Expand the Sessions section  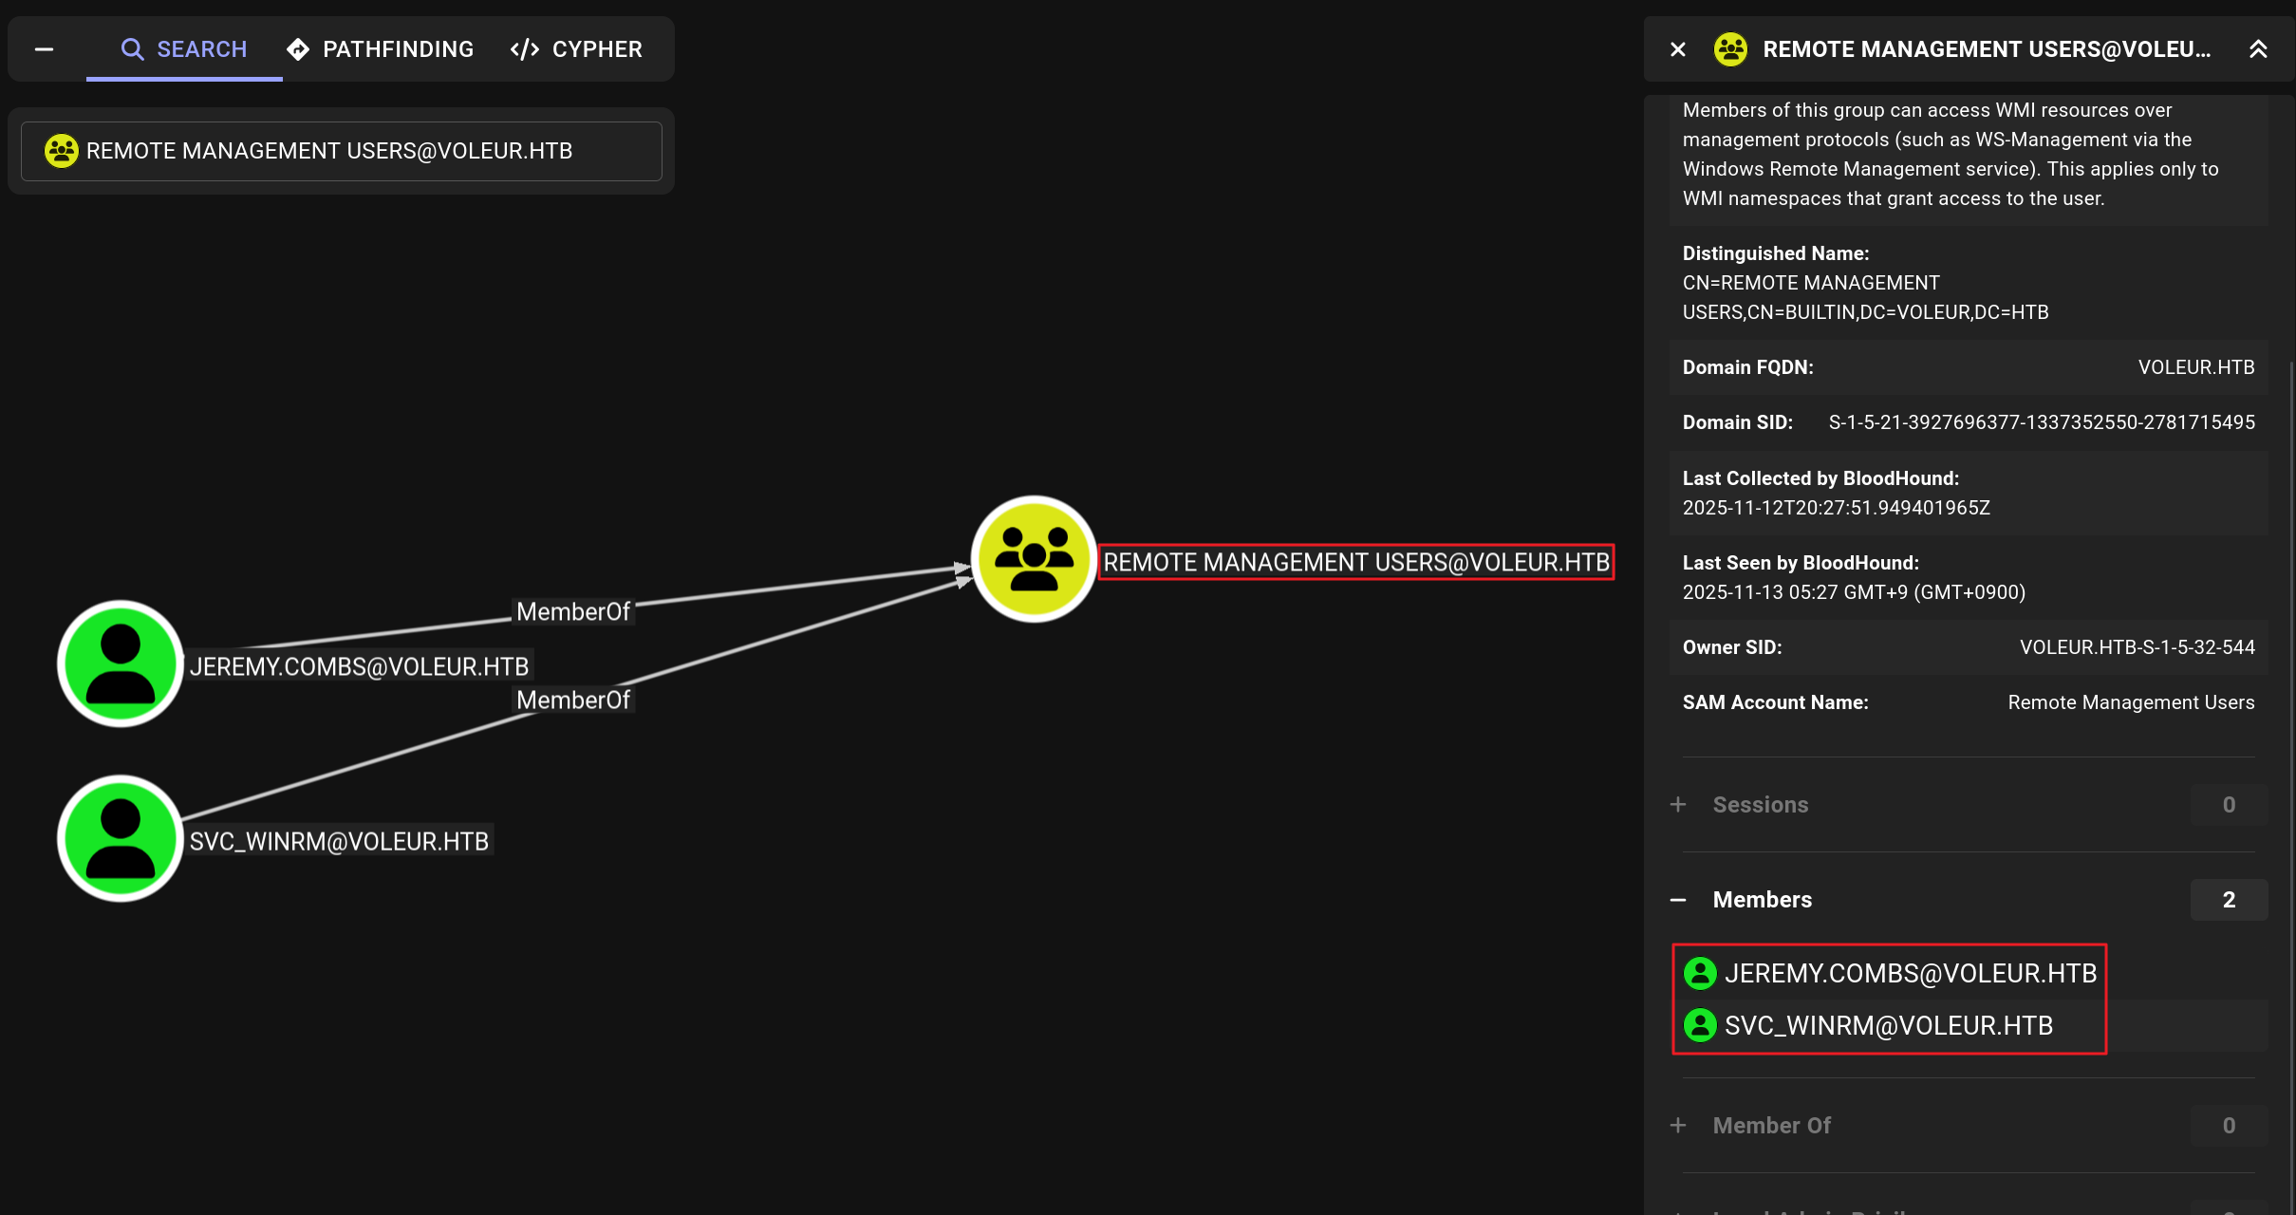[1678, 805]
